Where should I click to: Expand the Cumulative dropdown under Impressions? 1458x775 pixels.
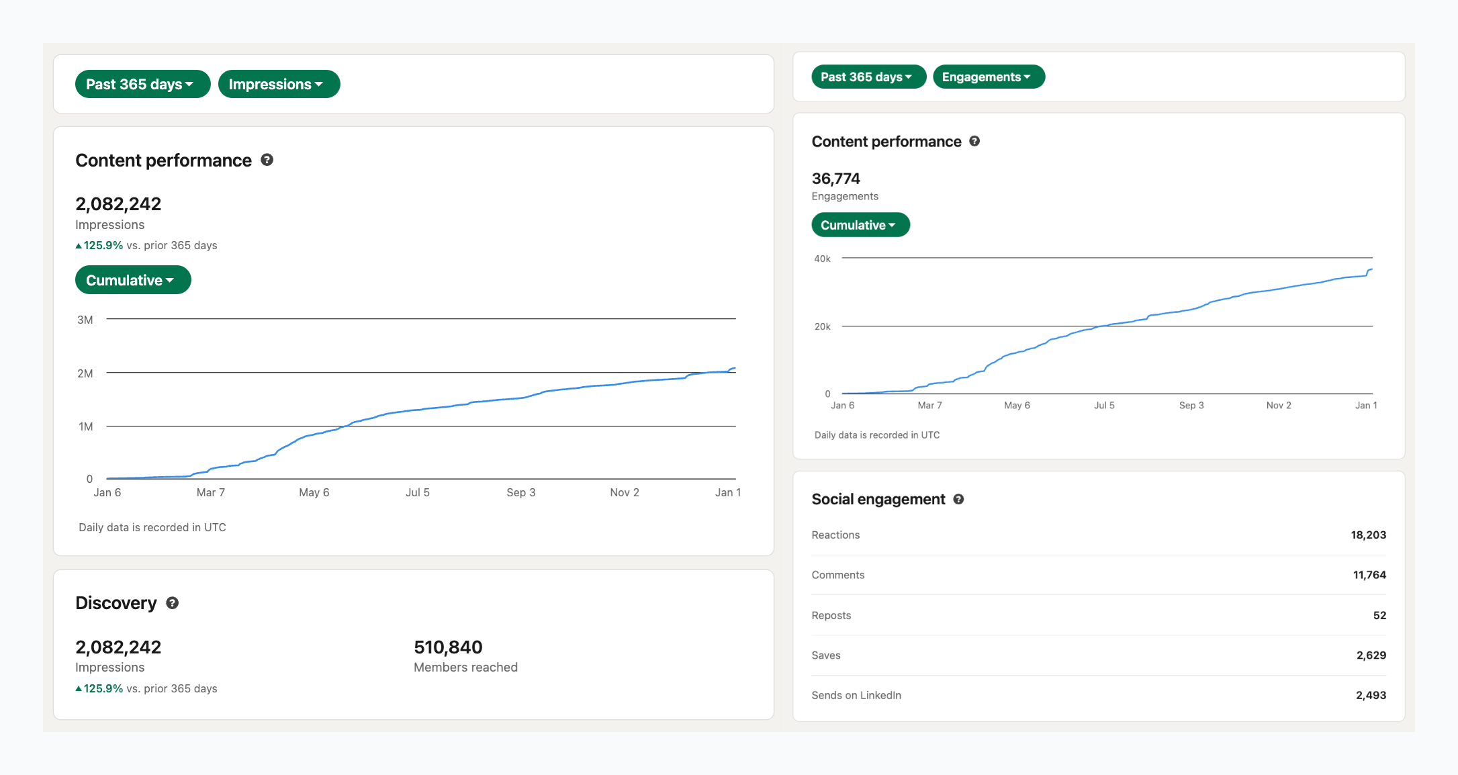(133, 280)
